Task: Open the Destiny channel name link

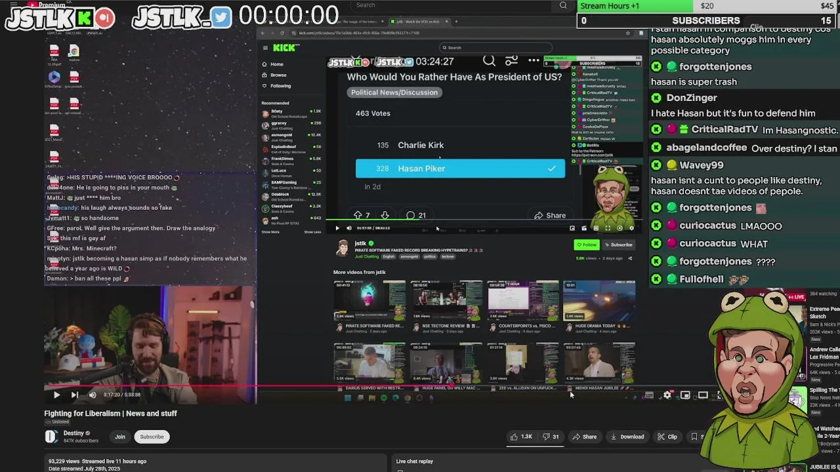Action: (73, 433)
